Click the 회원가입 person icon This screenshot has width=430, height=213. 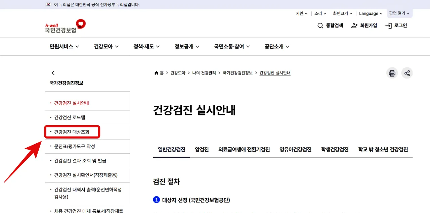(354, 25)
